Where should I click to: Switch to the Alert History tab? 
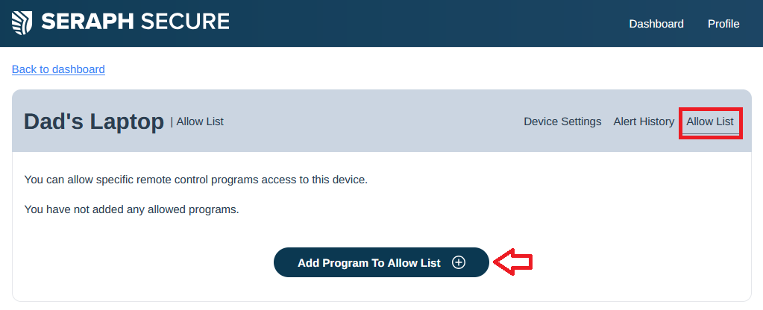(644, 121)
